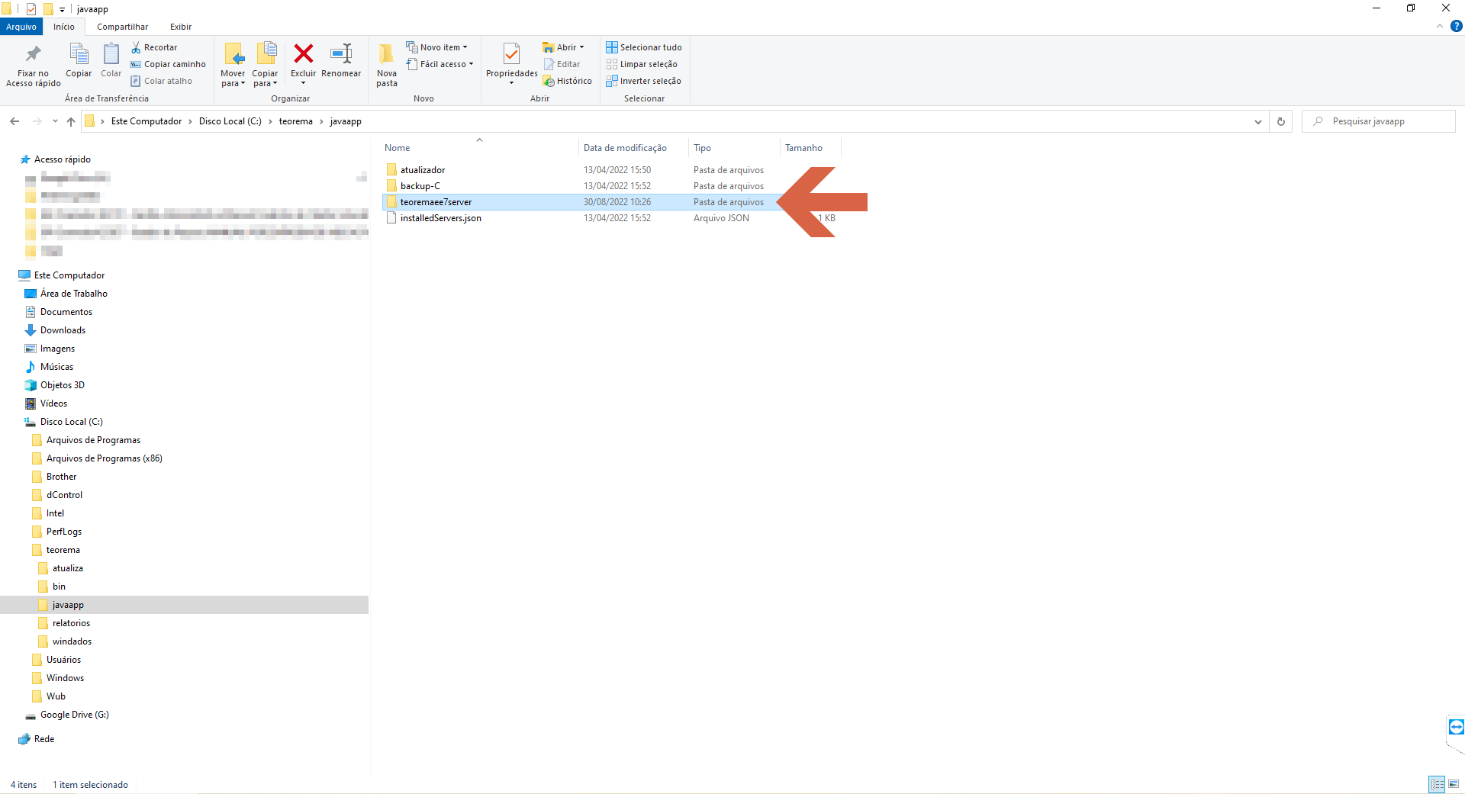Open the Mover para dropdown
The width and height of the screenshot is (1465, 794).
click(233, 66)
